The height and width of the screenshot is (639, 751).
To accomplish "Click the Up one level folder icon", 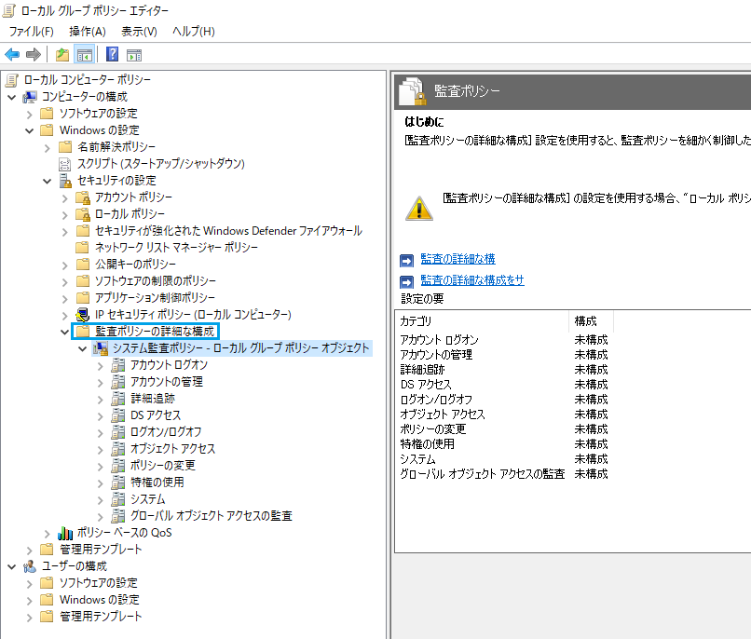I will click(x=62, y=55).
